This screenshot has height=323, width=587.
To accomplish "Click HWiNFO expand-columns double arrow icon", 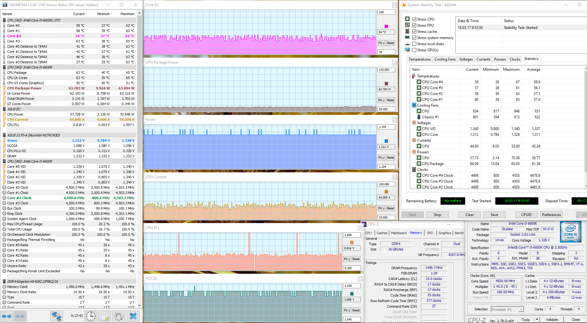I will [x=7, y=316].
